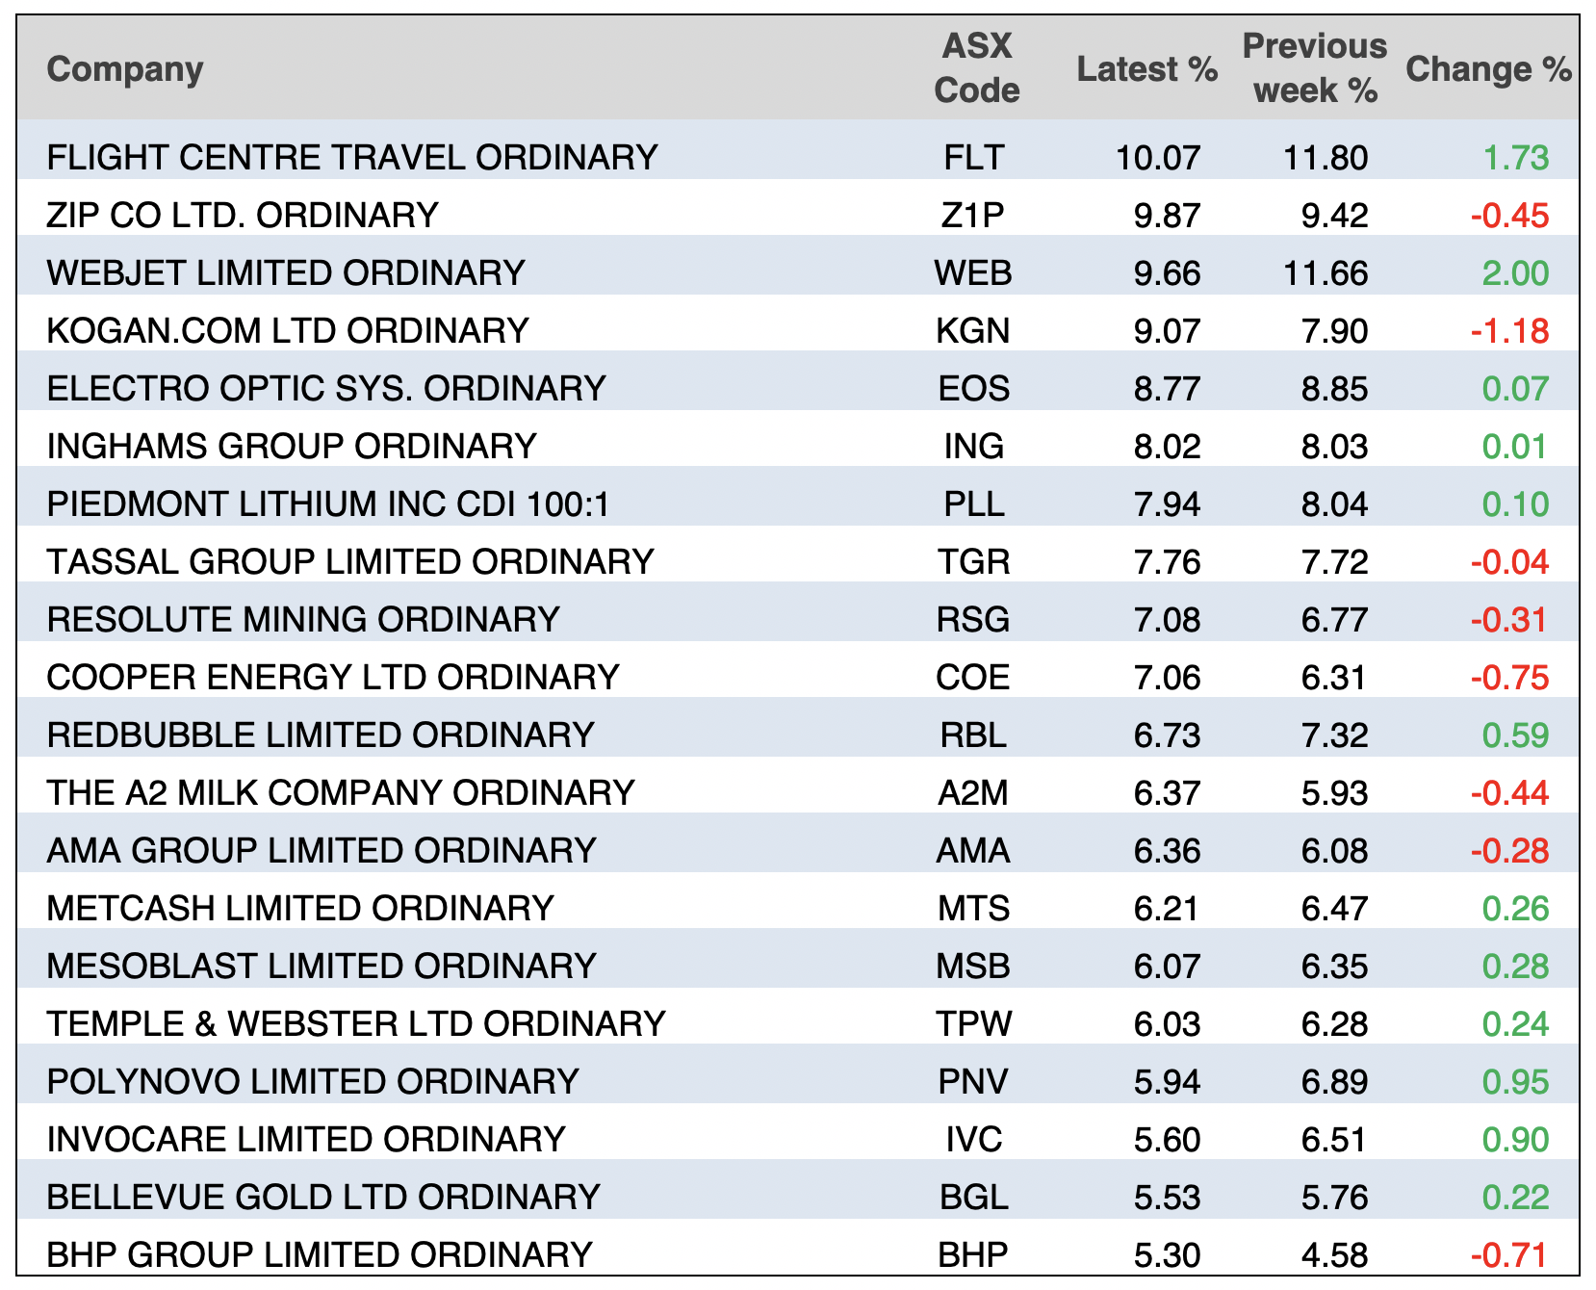Click the 0.95 change value for Polynovo

[1515, 1081]
